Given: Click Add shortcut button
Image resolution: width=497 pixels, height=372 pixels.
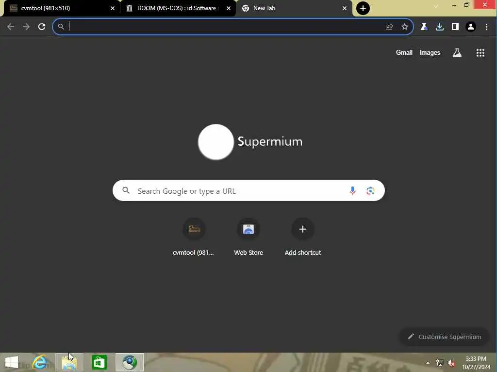Looking at the screenshot, I should tap(303, 237).
